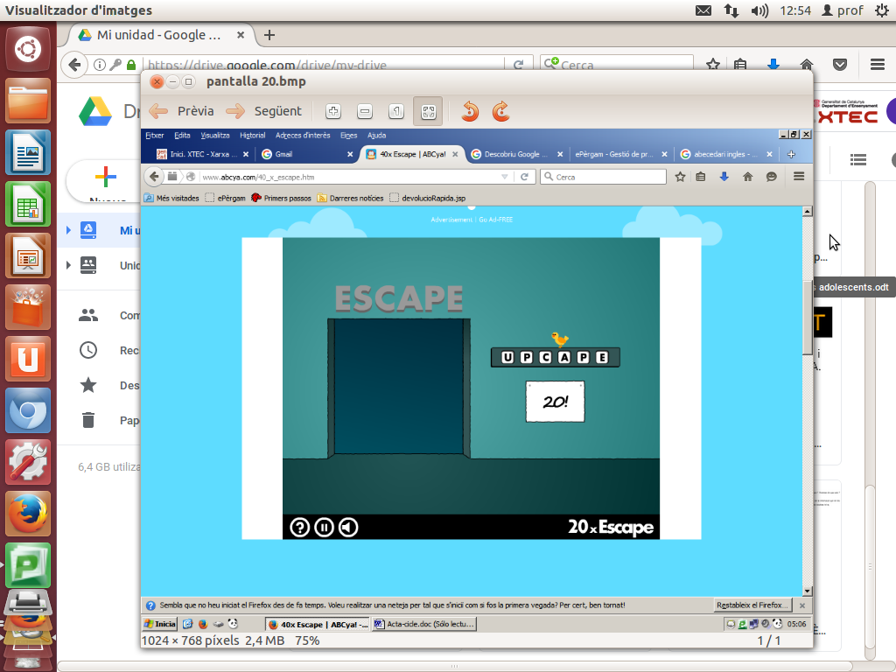Launch Chromium browser from dock

[28, 409]
